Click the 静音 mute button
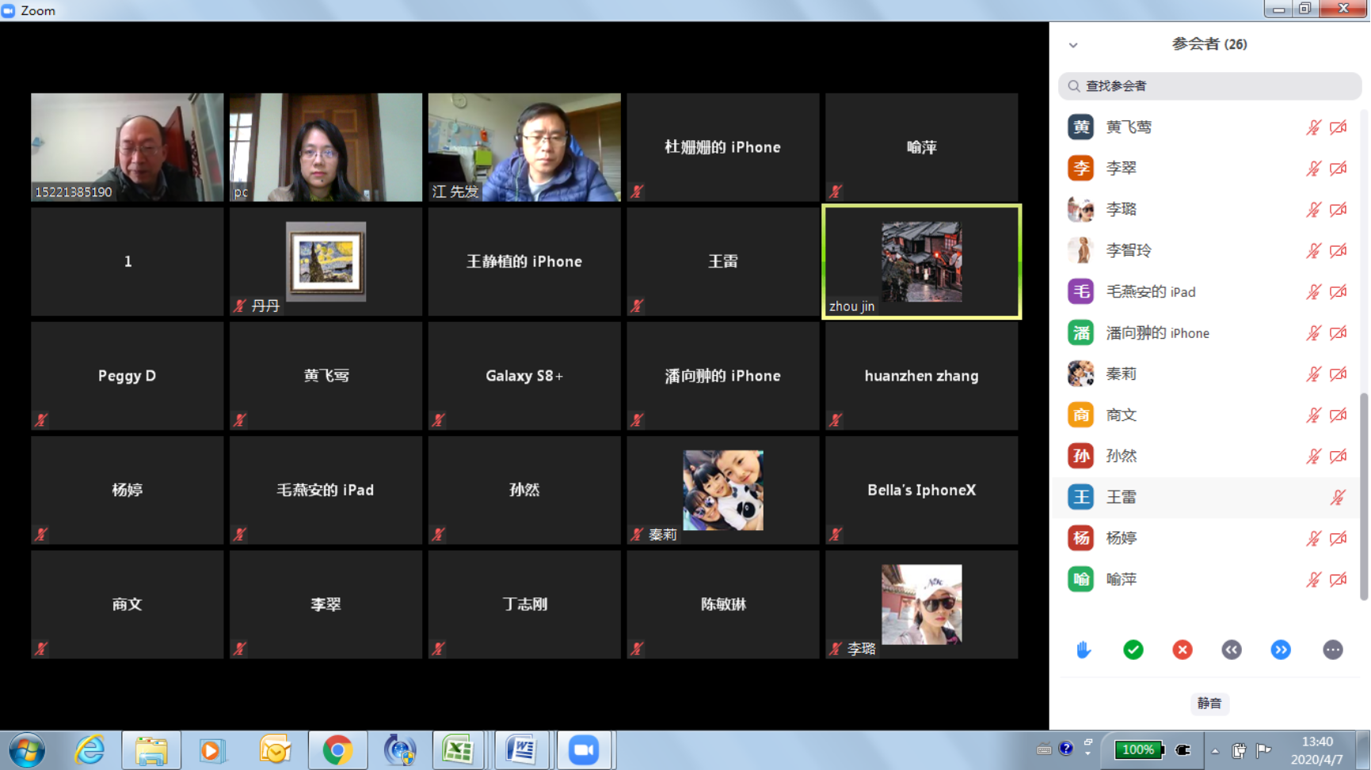Image resolution: width=1371 pixels, height=770 pixels. coord(1209,703)
